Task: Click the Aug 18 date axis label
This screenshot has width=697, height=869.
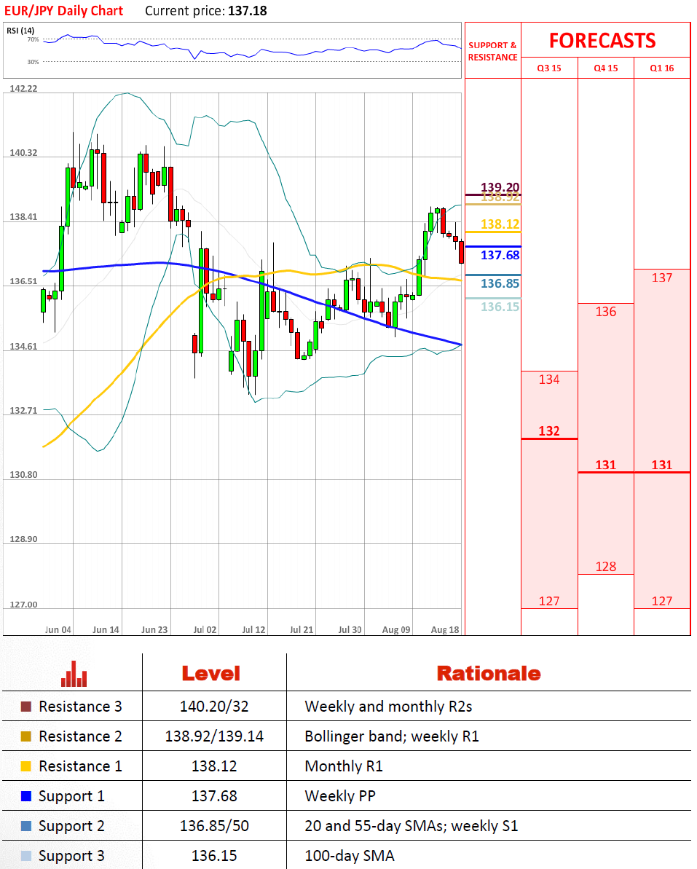Action: [445, 629]
